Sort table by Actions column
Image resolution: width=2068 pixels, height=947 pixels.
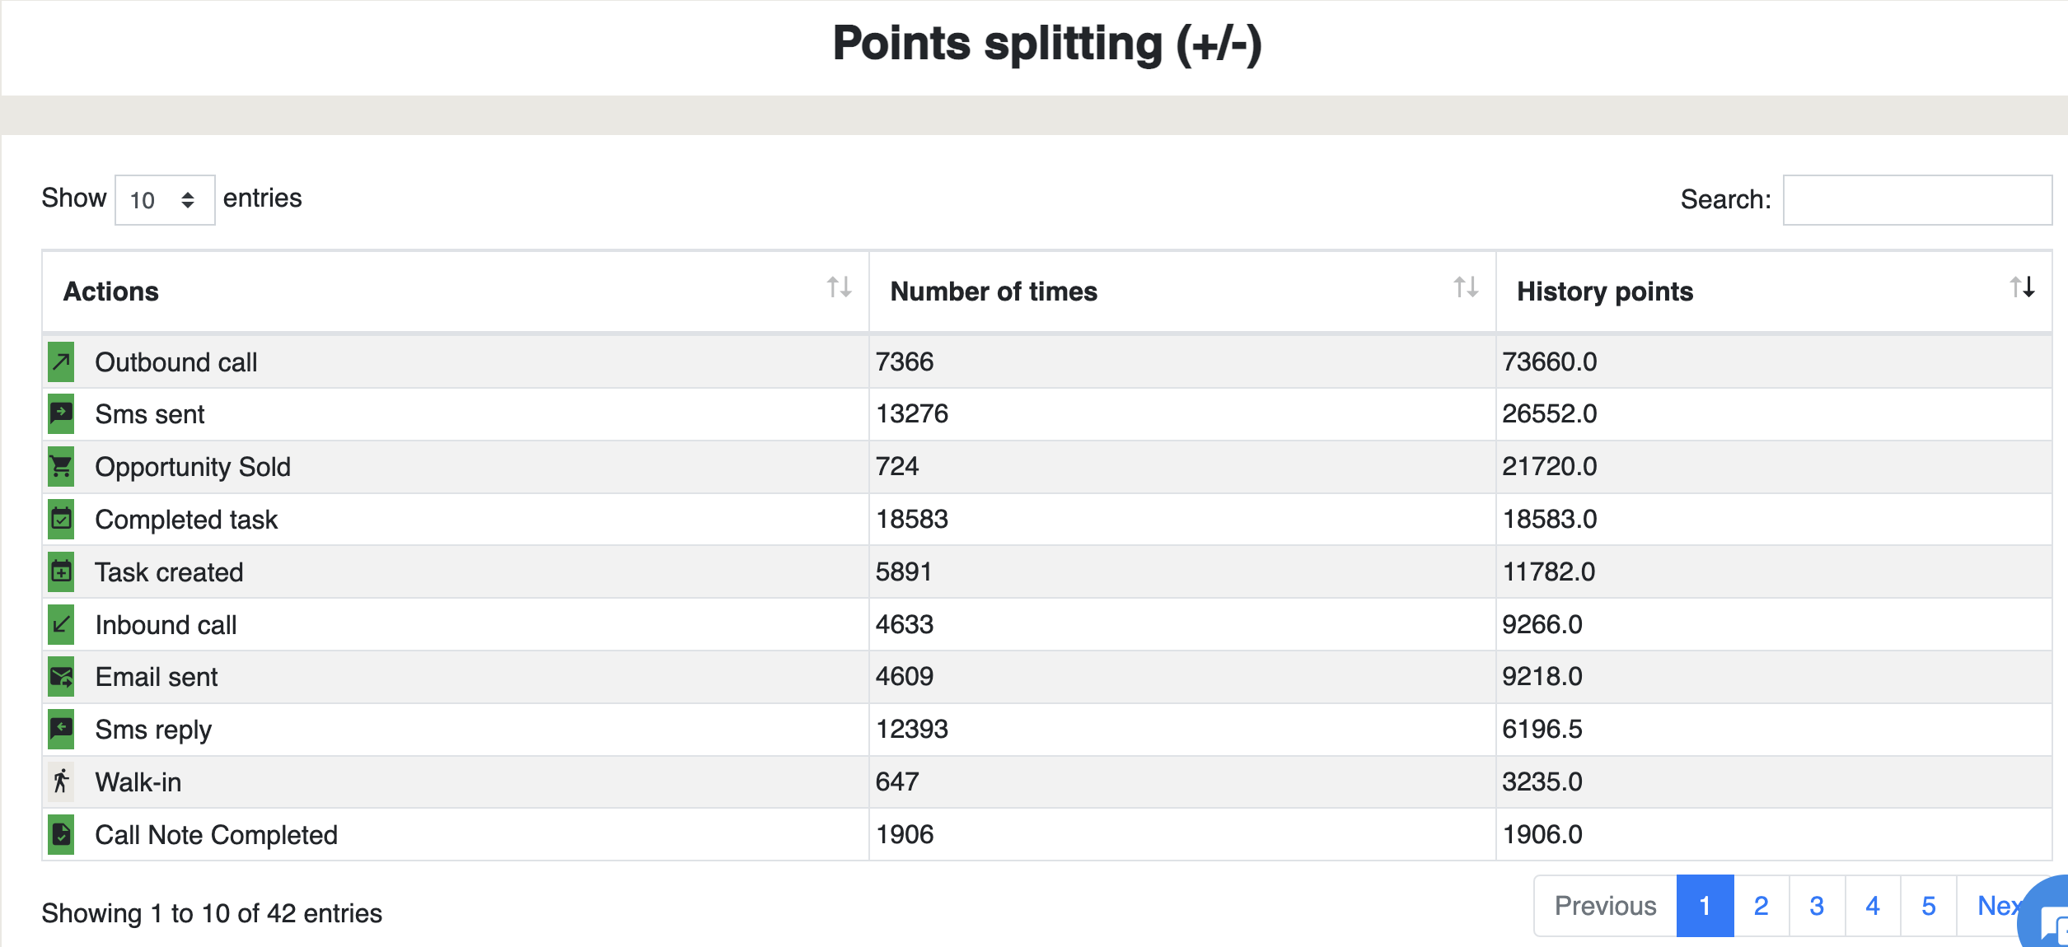[x=456, y=292]
